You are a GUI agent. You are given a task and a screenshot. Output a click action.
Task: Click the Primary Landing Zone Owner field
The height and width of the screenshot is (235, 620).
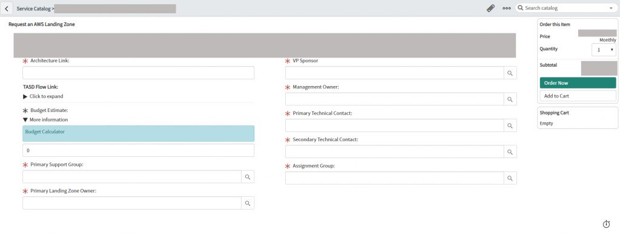click(x=132, y=203)
